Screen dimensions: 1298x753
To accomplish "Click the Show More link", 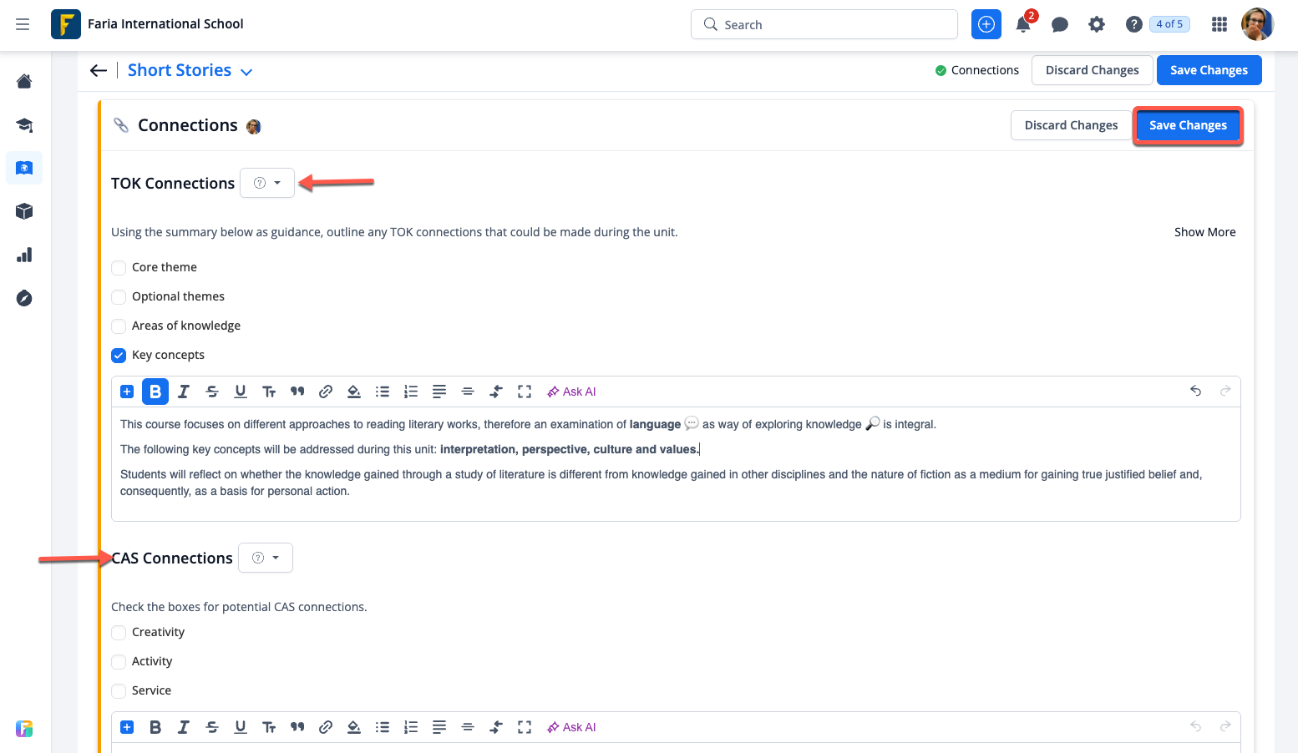I will point(1204,232).
